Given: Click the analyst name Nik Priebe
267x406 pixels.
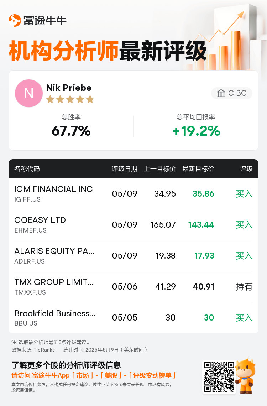Looking at the screenshot, I should click(69, 88).
